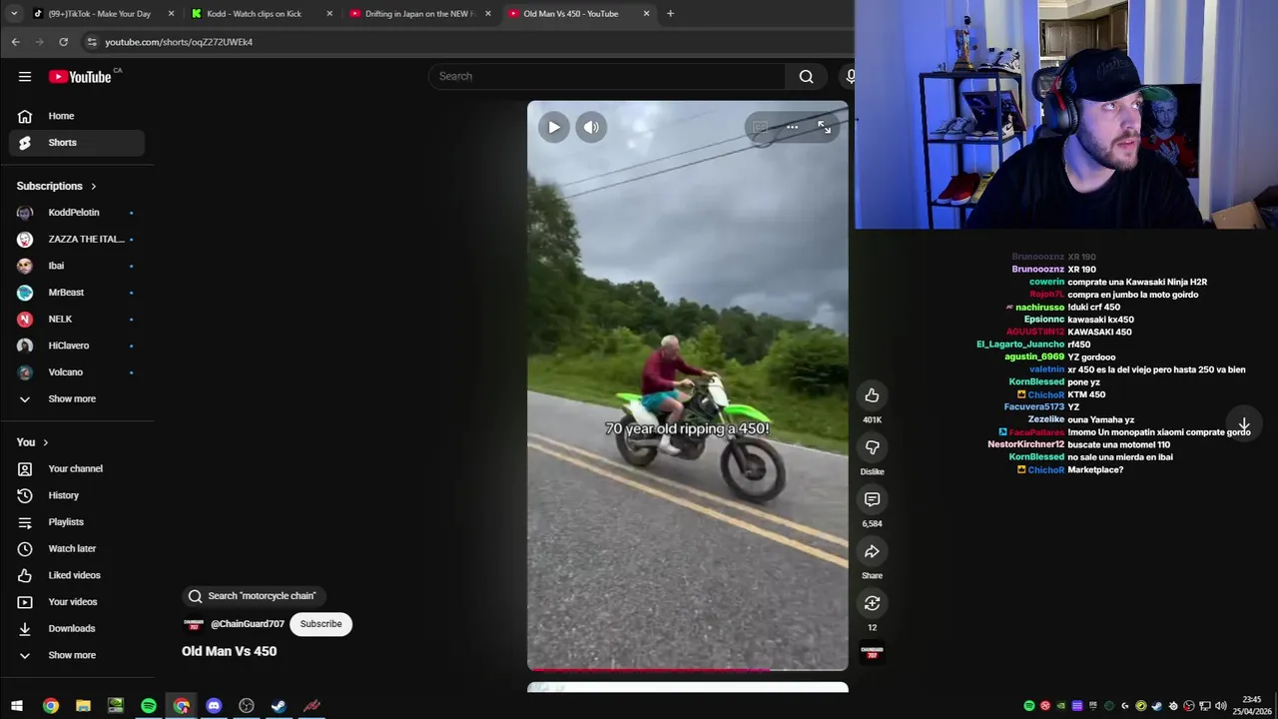Open the remix button showing 12
This screenshot has height=719, width=1278.
[872, 603]
